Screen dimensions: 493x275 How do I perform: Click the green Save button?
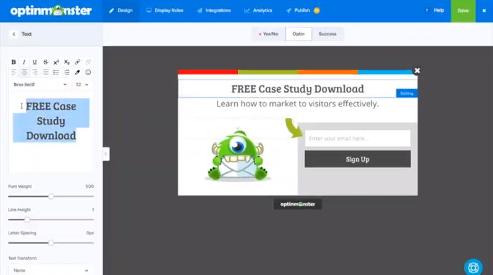click(x=463, y=10)
